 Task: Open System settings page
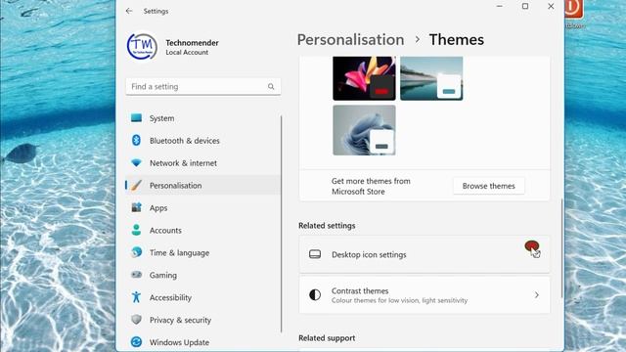203,118
